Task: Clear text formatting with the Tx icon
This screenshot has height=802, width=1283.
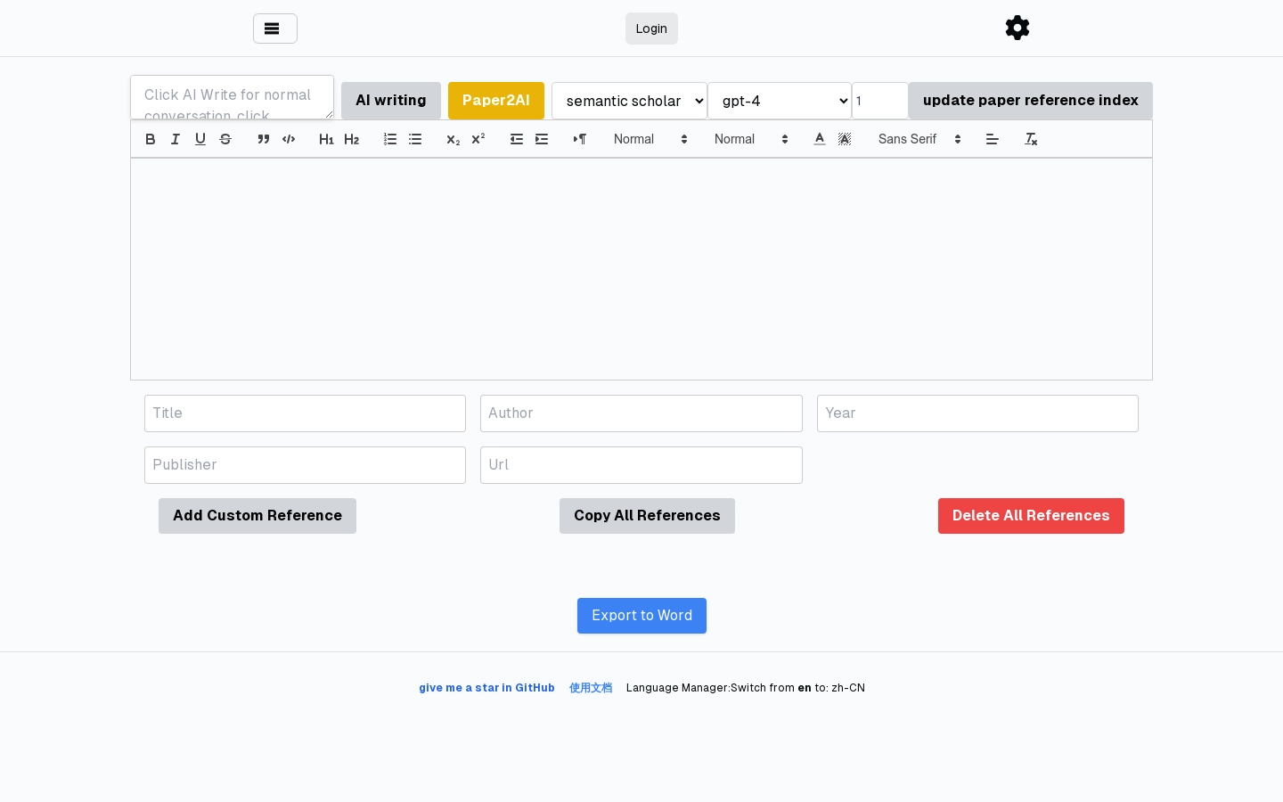Action: click(1031, 139)
